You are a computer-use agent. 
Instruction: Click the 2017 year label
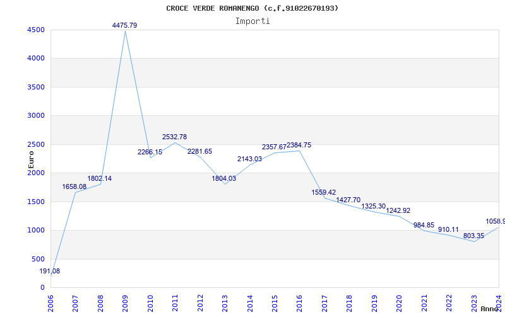click(324, 303)
